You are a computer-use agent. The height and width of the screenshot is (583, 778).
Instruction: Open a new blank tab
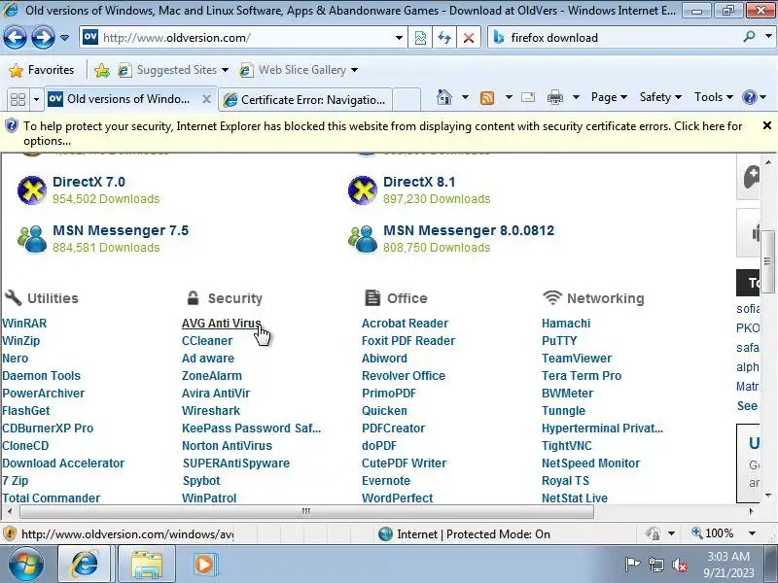tap(407, 100)
